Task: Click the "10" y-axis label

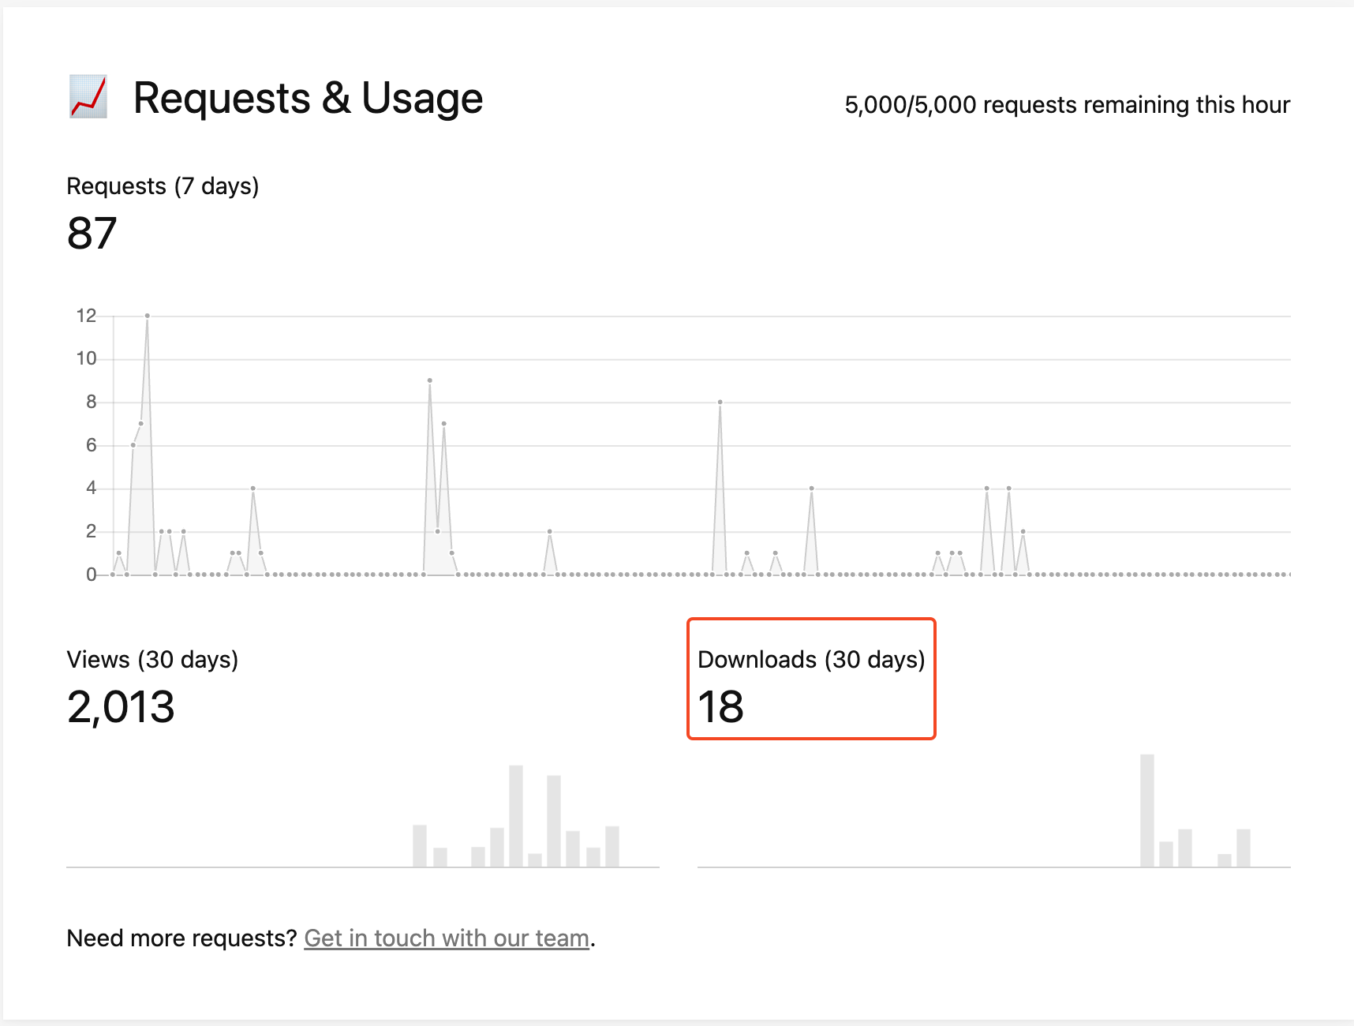Action: (x=86, y=359)
